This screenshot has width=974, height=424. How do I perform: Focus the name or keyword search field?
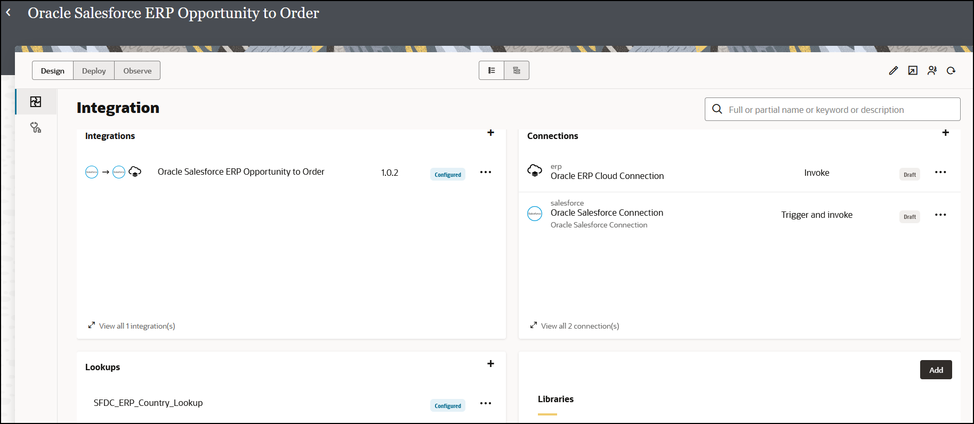pyautogui.click(x=833, y=109)
